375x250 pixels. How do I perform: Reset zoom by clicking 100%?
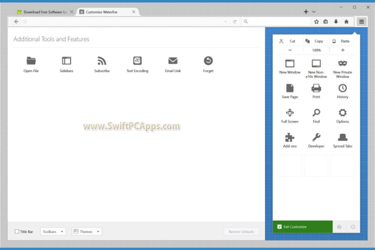[x=317, y=50]
